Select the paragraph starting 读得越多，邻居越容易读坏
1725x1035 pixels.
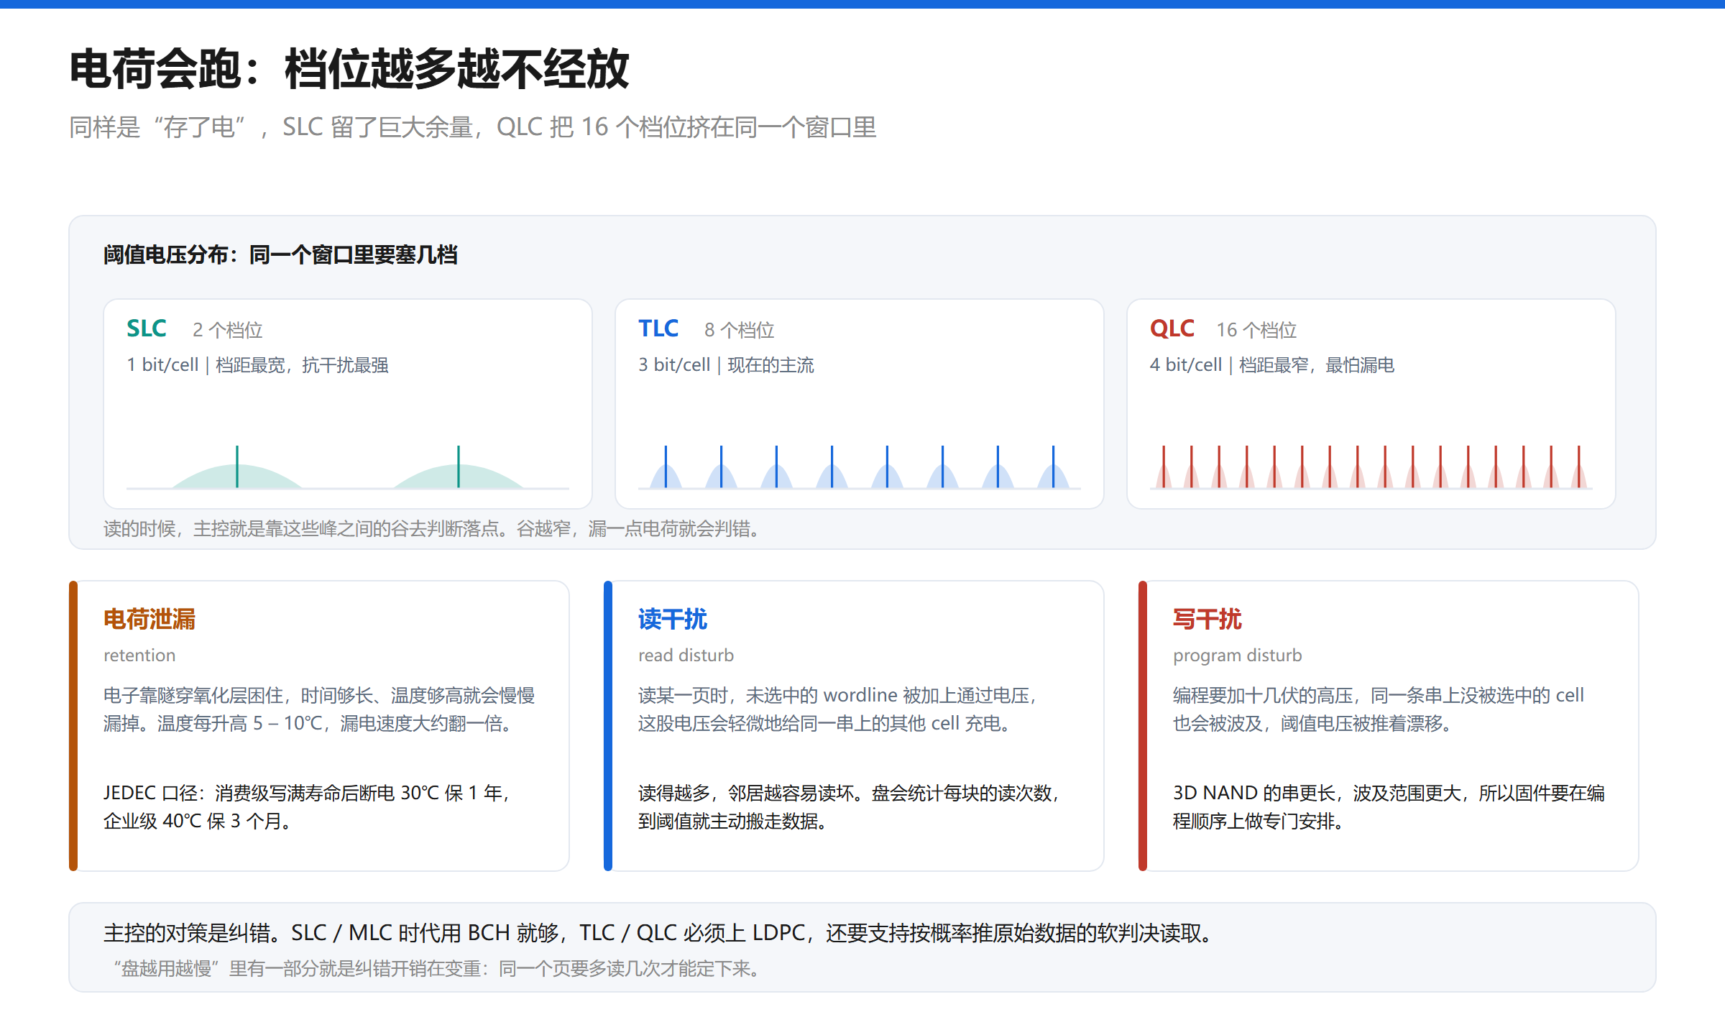click(x=850, y=806)
